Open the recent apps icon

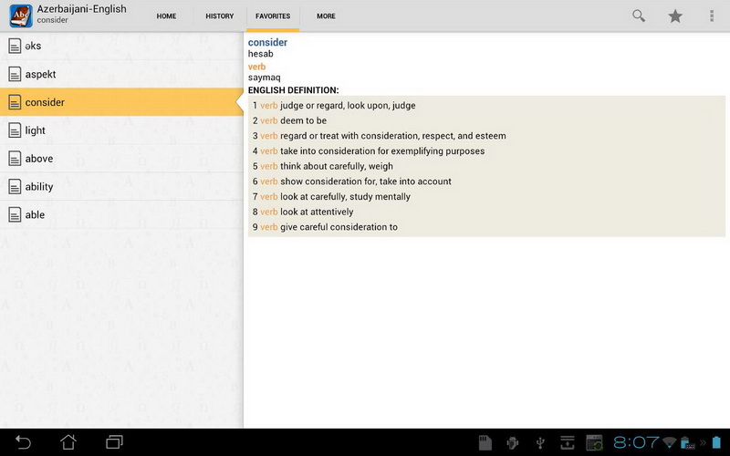pos(114,442)
